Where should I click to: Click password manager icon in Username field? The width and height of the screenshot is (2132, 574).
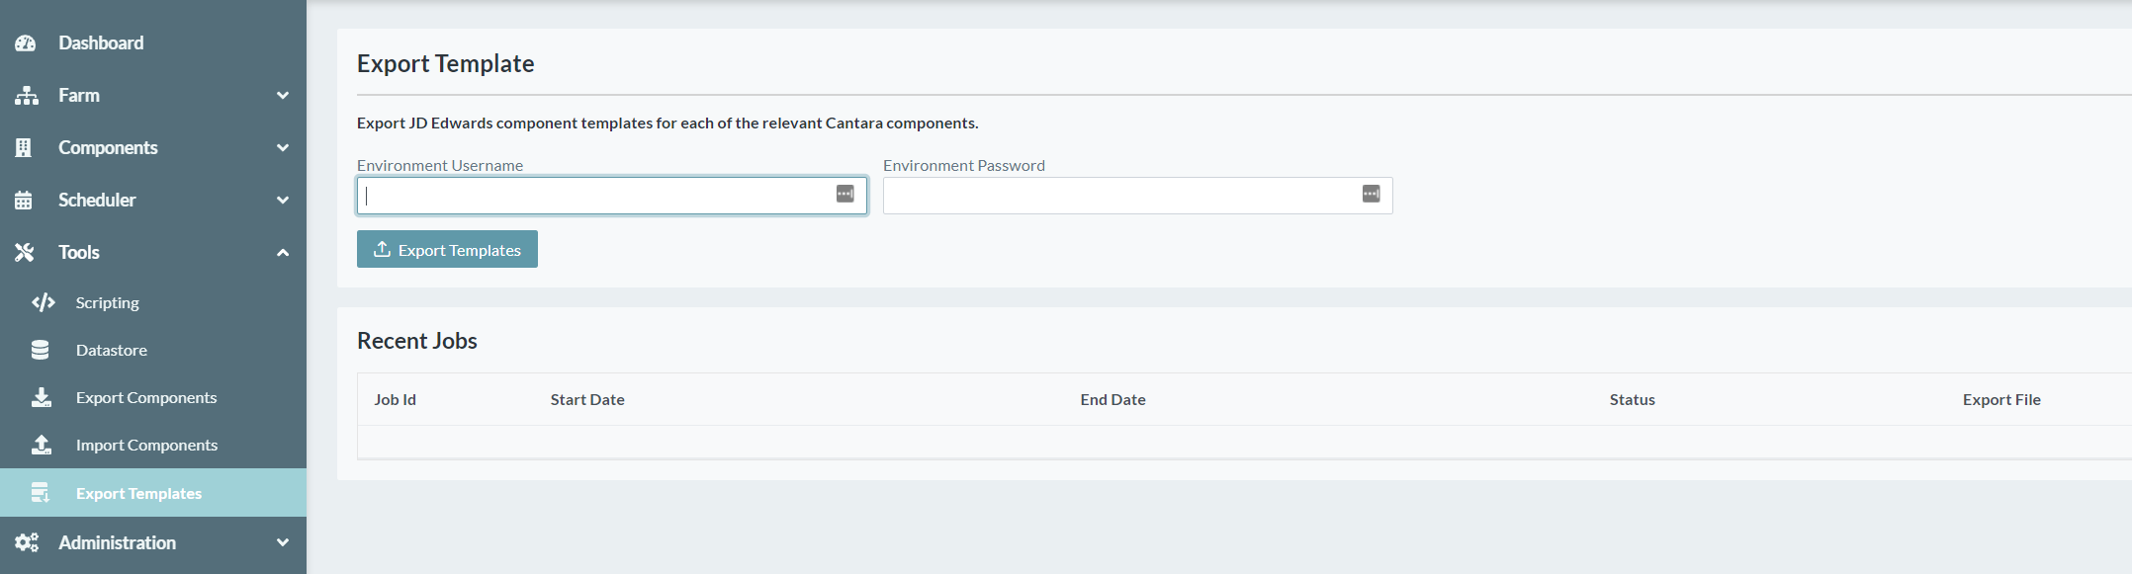(x=845, y=194)
